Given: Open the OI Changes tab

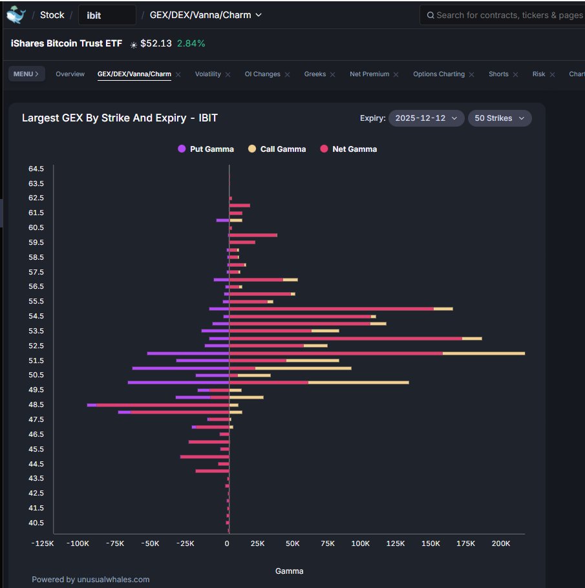Looking at the screenshot, I should [x=262, y=74].
